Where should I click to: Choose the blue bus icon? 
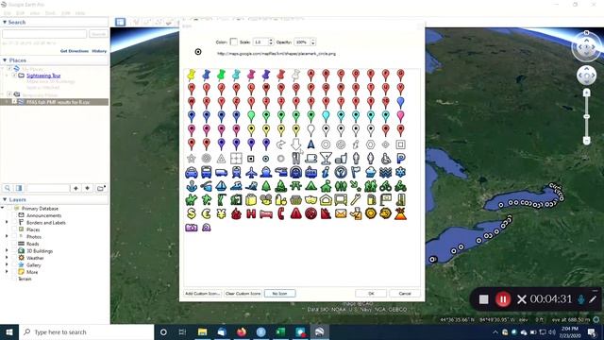point(206,172)
